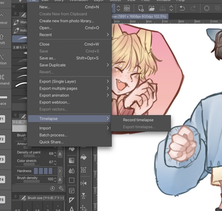Image resolution: width=222 pixels, height=211 pixels.
Task: Click the Flip vertical icon
Action: 84,196
